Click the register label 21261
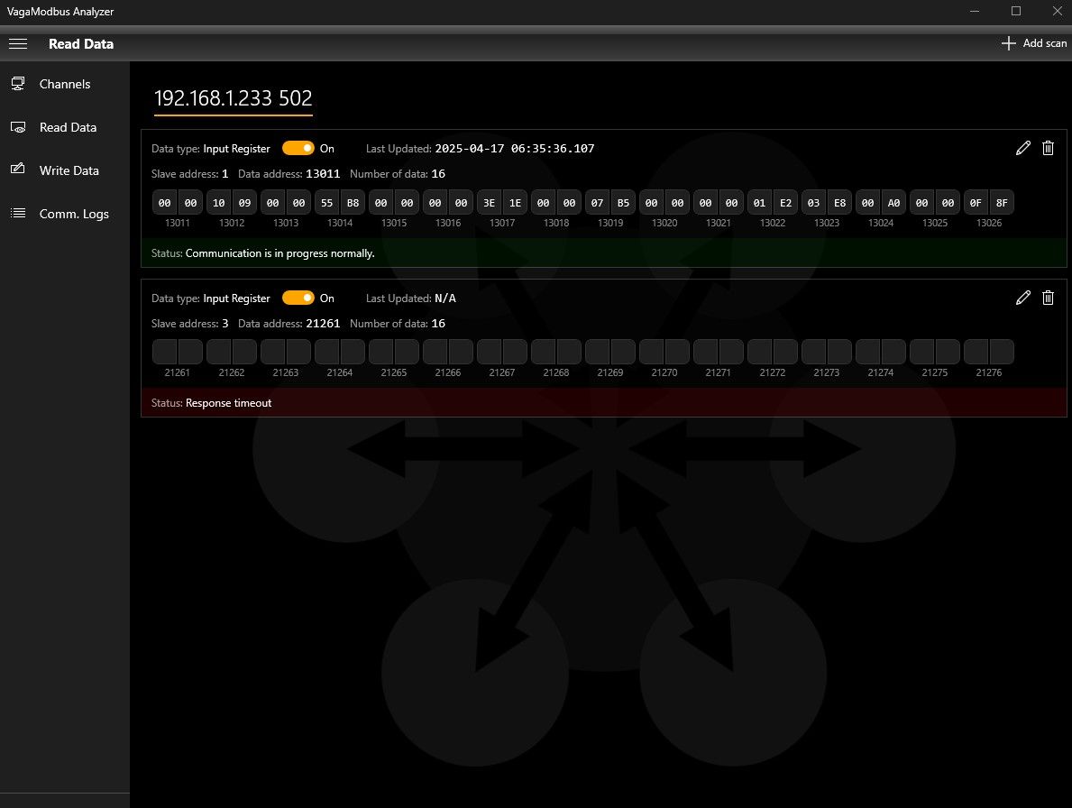Viewport: 1072px width, 808px height. pyautogui.click(x=177, y=372)
